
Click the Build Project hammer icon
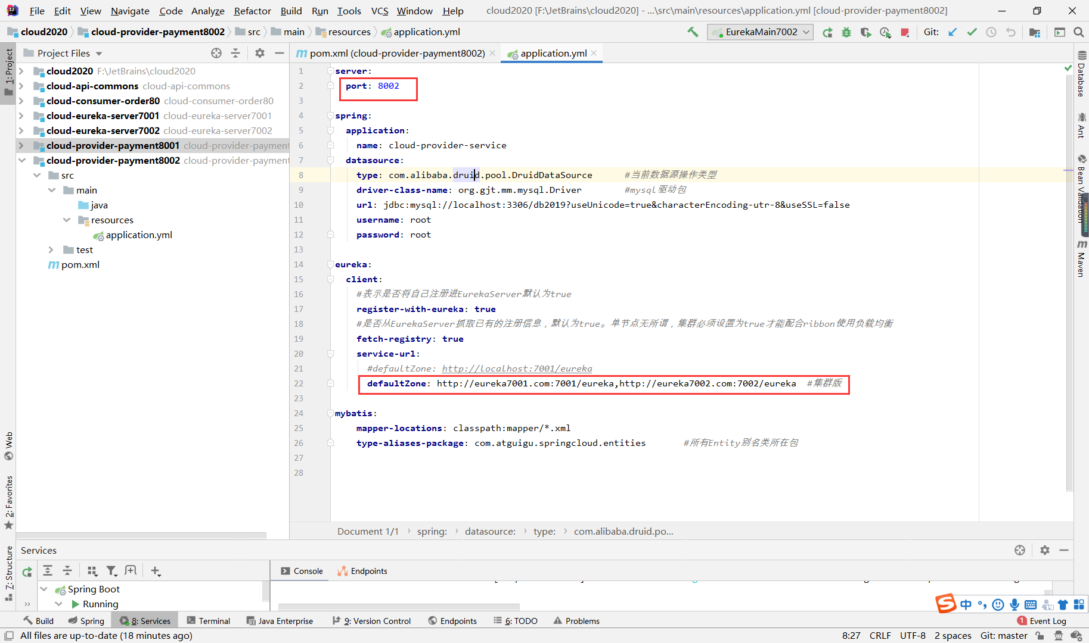point(693,32)
